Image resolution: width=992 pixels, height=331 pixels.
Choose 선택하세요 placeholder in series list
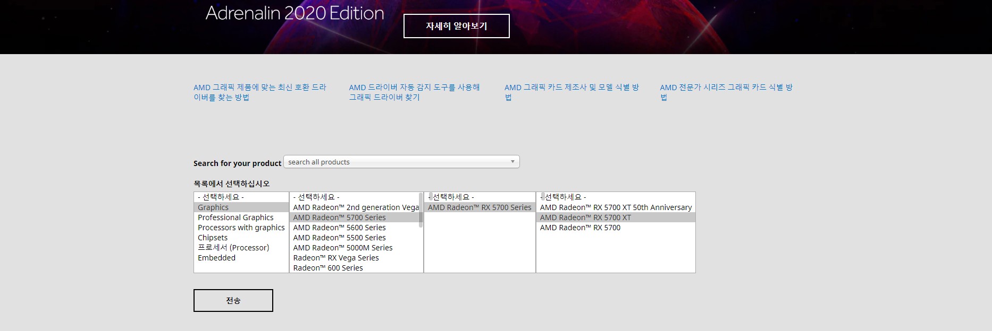point(354,197)
